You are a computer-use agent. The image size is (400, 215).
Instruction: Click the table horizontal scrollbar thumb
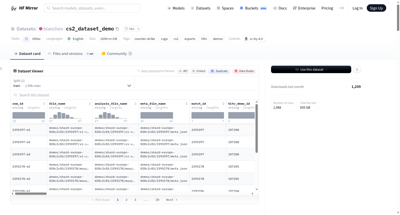pos(31,194)
